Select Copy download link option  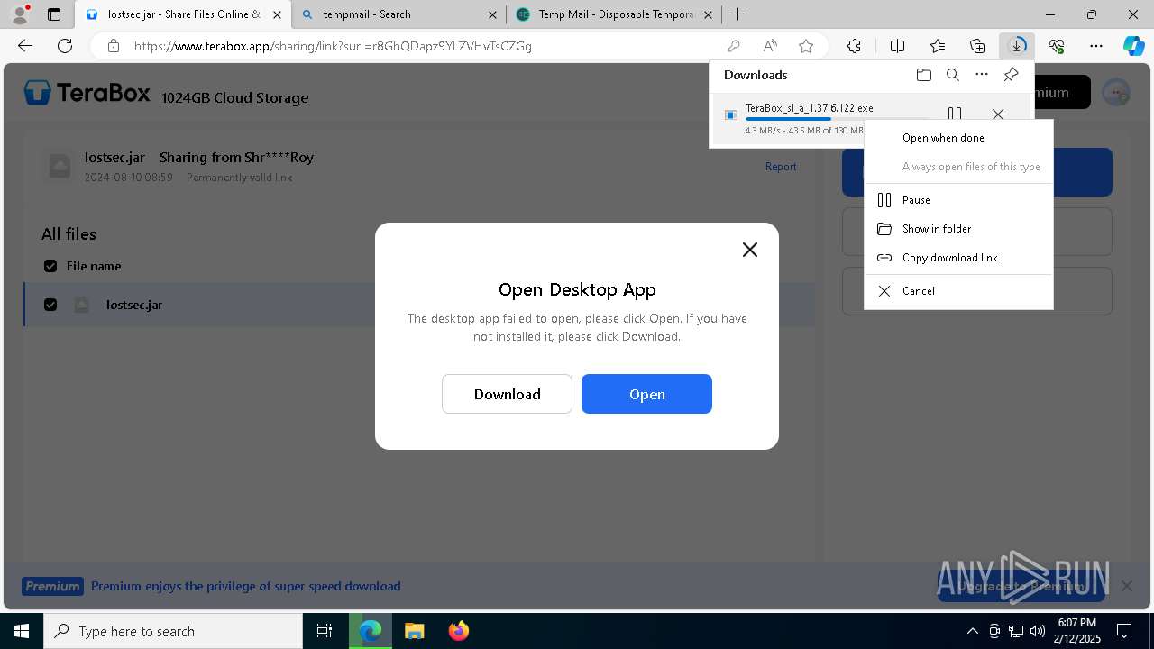pyautogui.click(x=958, y=258)
